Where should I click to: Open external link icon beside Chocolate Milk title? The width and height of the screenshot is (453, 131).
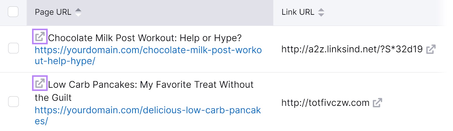[40, 36]
